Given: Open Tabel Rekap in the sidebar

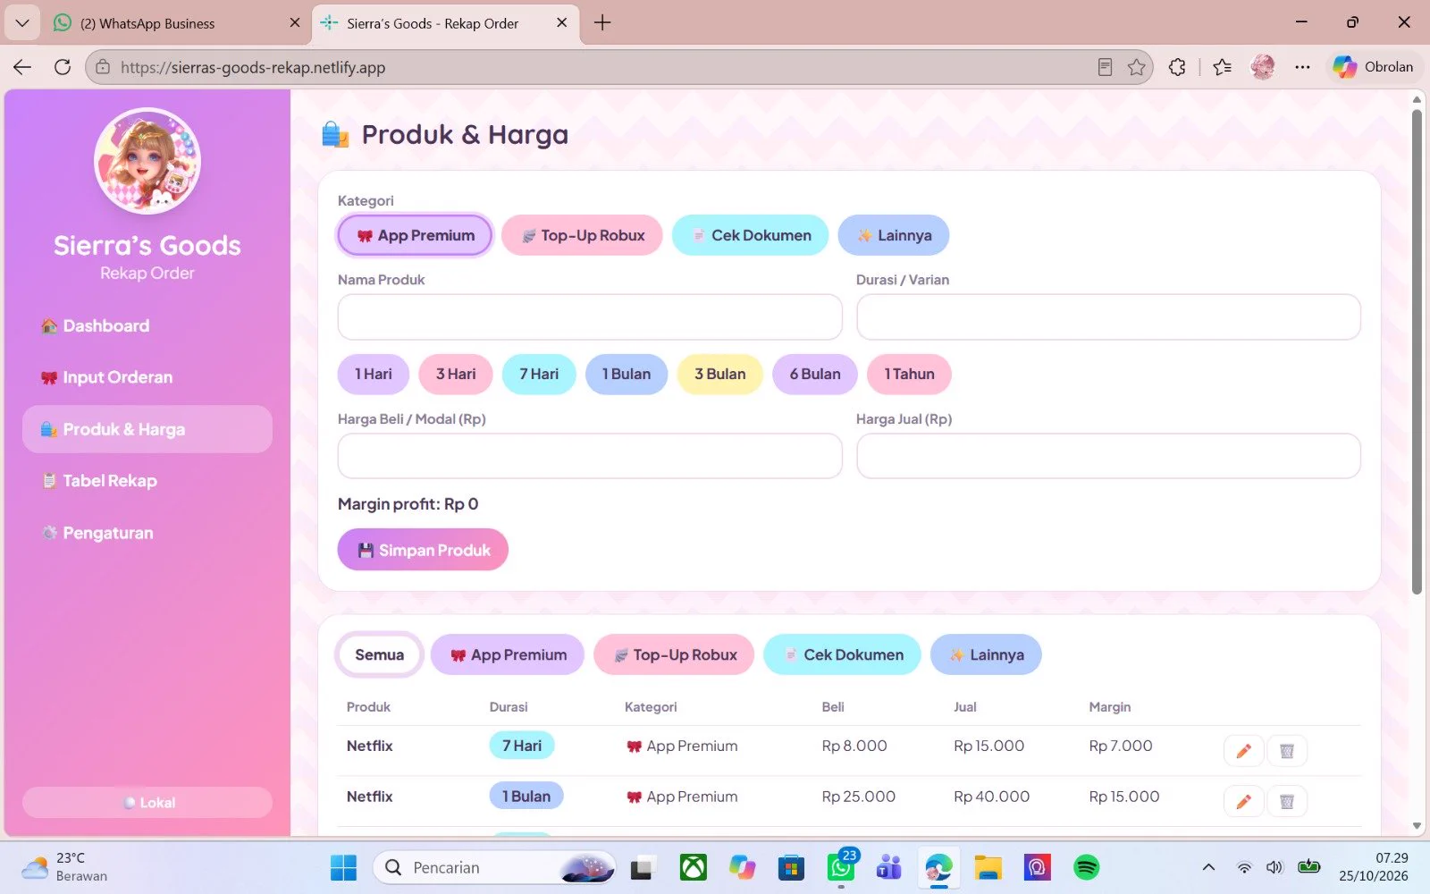Looking at the screenshot, I should pos(147,481).
